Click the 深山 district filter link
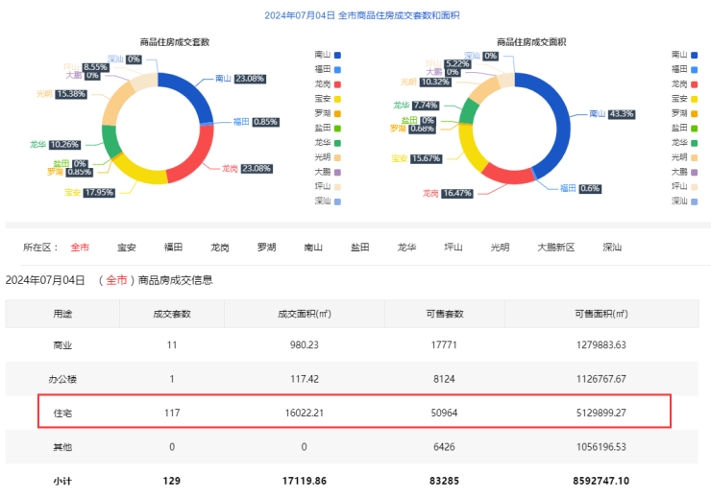Viewport: 711px width, 497px height. coord(612,248)
